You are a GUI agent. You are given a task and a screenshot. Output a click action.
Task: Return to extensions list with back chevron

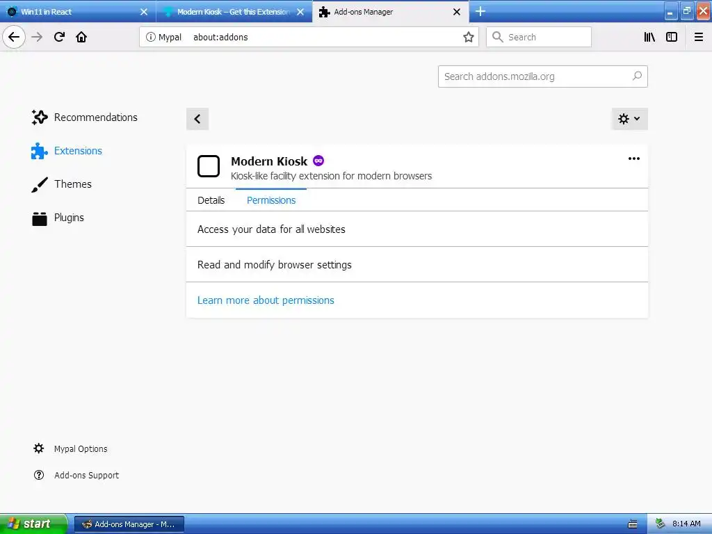pyautogui.click(x=197, y=119)
